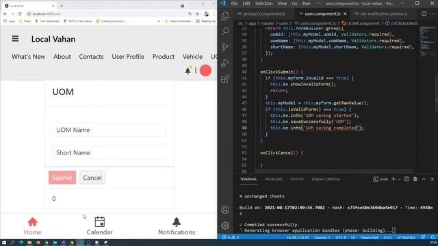The height and width of the screenshot is (246, 438).
Task: Open the Product nav link
Action: click(x=164, y=57)
